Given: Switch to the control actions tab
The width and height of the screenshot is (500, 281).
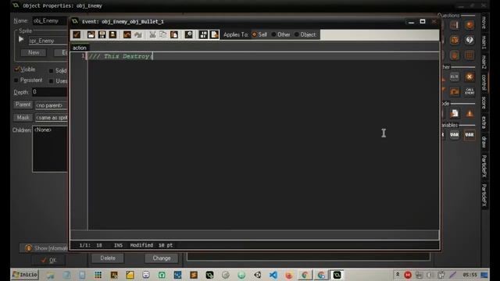Looking at the screenshot, I should tap(484, 83).
